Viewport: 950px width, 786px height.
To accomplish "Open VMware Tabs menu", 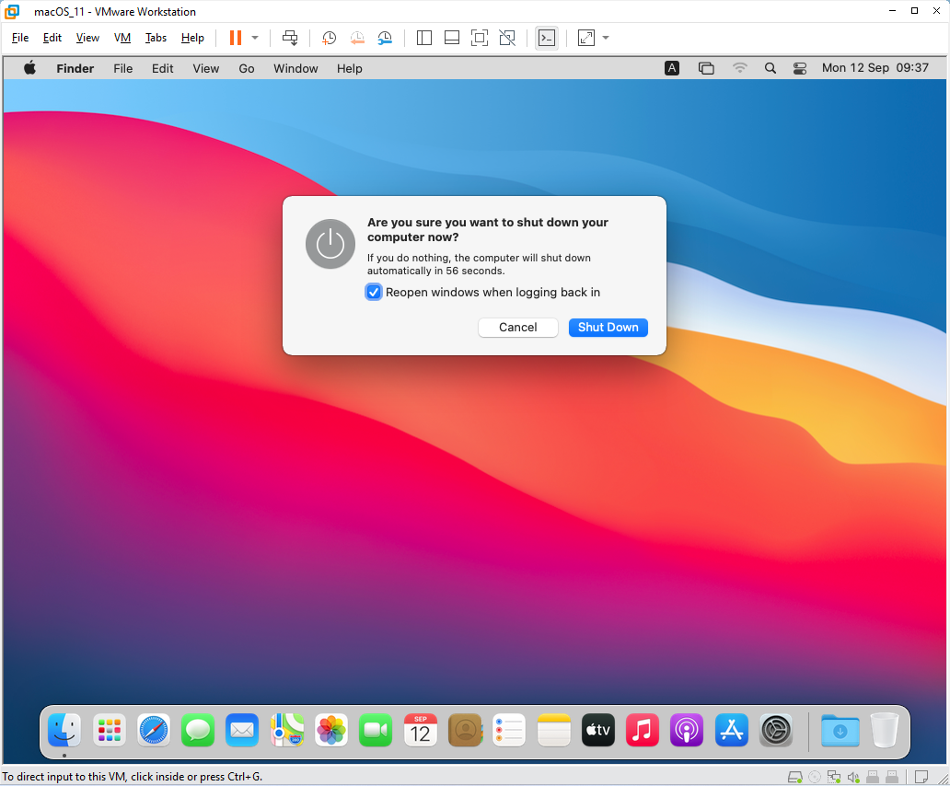I will point(156,38).
